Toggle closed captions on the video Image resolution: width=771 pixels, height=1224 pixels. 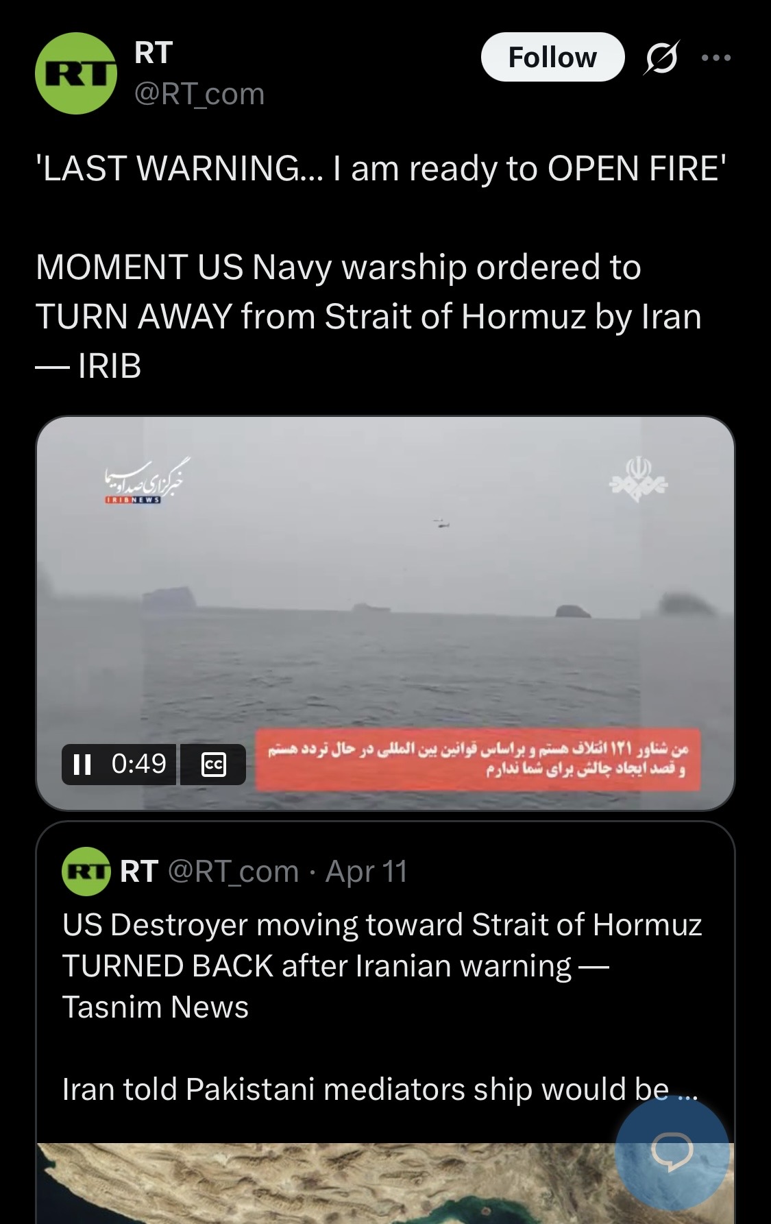[214, 764]
